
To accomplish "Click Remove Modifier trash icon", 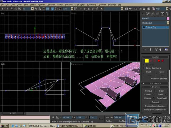I will [160, 50].
